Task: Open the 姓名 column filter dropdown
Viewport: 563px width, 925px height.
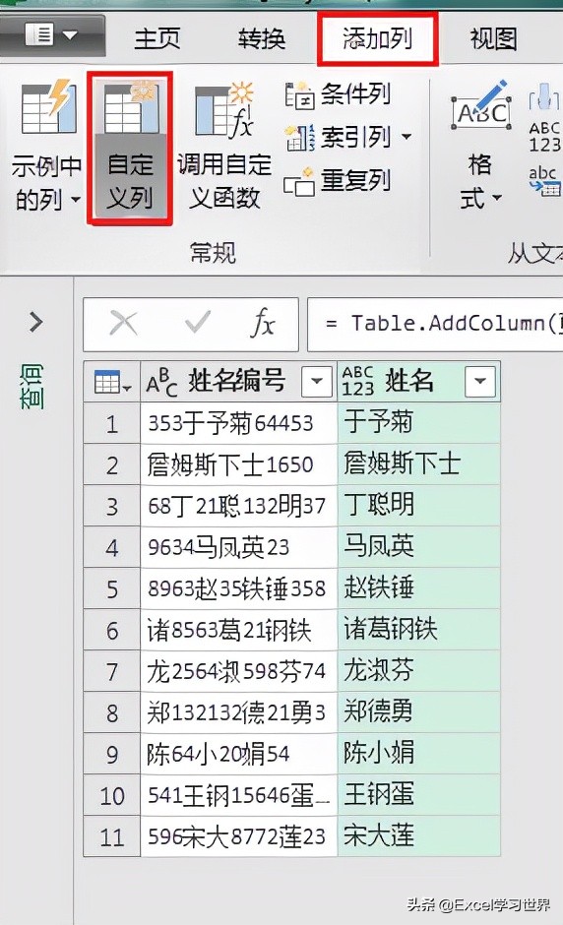Action: pyautogui.click(x=479, y=382)
